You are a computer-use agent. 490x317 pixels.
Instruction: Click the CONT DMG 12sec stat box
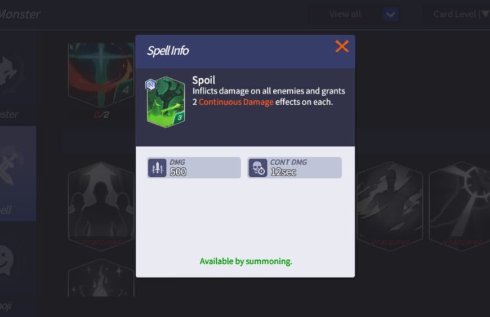[295, 168]
